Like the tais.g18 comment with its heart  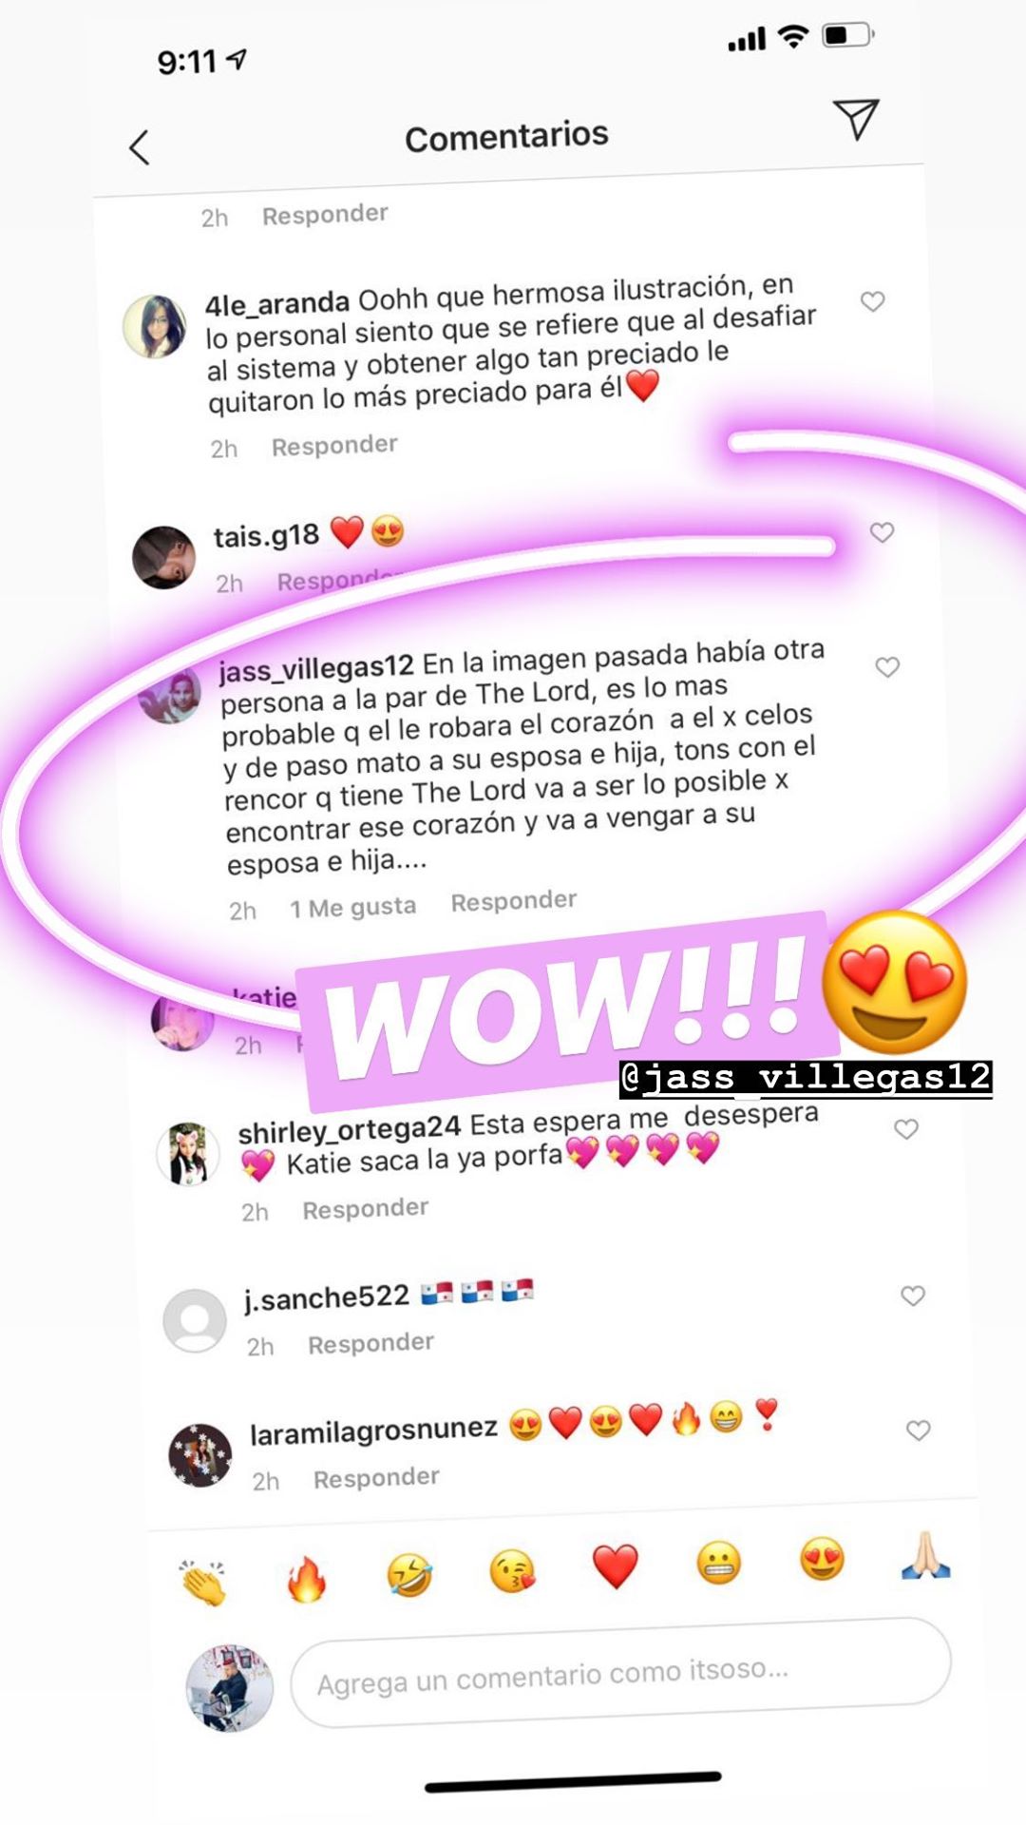click(882, 532)
